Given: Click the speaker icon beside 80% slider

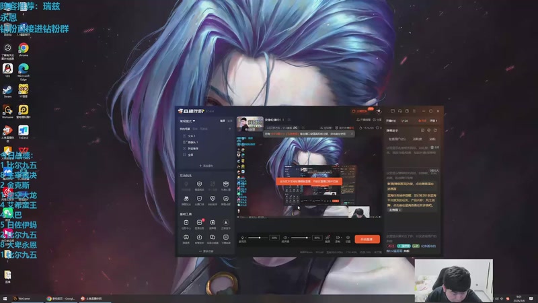Looking at the screenshot, I should [x=284, y=238].
